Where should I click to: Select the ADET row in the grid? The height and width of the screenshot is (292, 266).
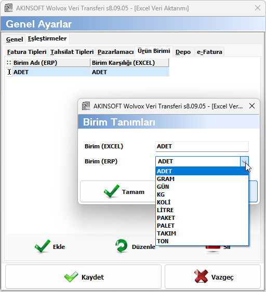tap(88, 72)
